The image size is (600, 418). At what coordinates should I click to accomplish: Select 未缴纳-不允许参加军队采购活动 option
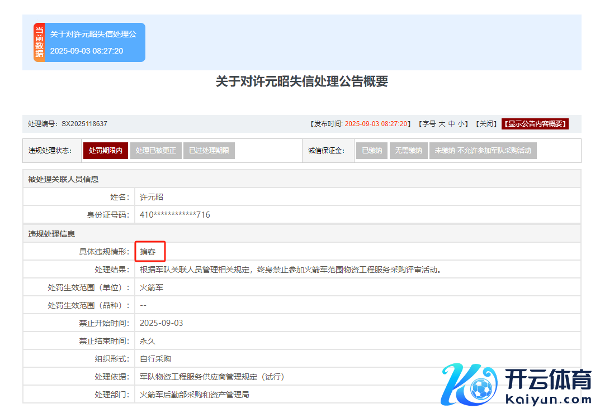[483, 151]
